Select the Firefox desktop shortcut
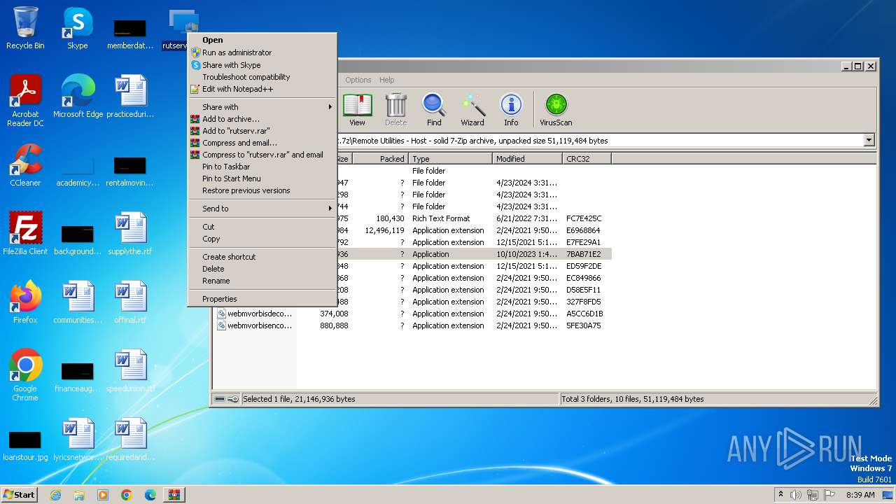This screenshot has height=504, width=896. pos(25,302)
